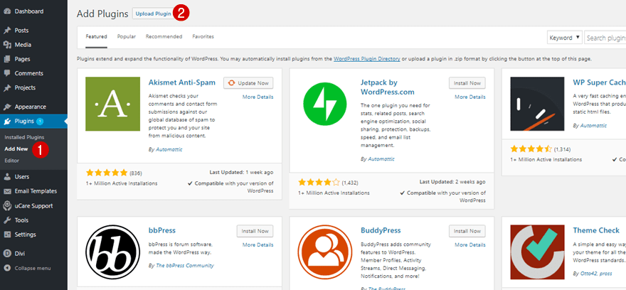Open More Details for Jetpack
626x290 pixels.
point(470,97)
